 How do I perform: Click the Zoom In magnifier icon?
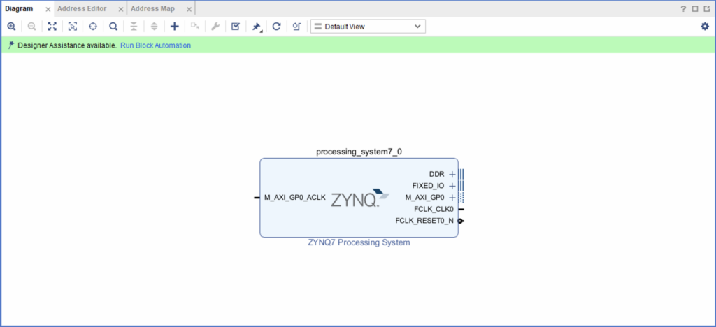coord(11,27)
